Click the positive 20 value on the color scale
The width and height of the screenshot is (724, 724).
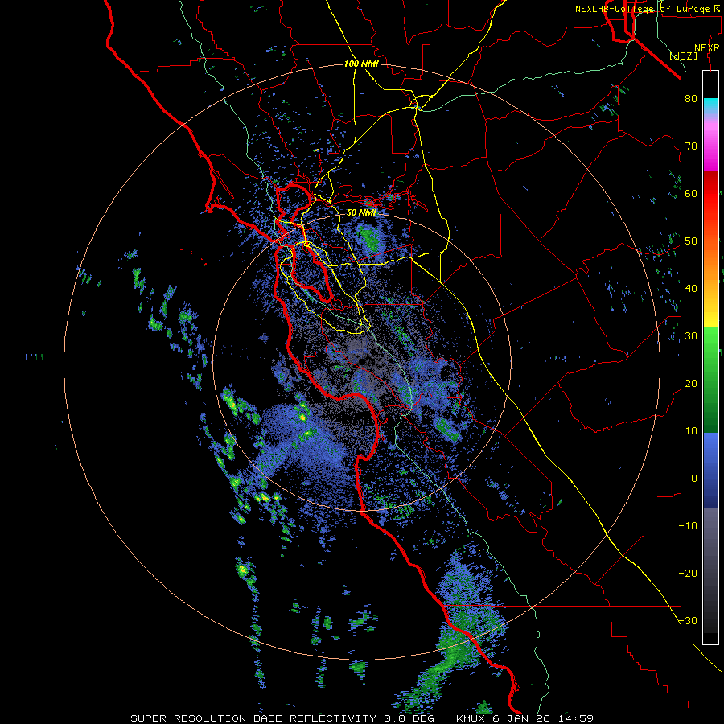tap(691, 383)
